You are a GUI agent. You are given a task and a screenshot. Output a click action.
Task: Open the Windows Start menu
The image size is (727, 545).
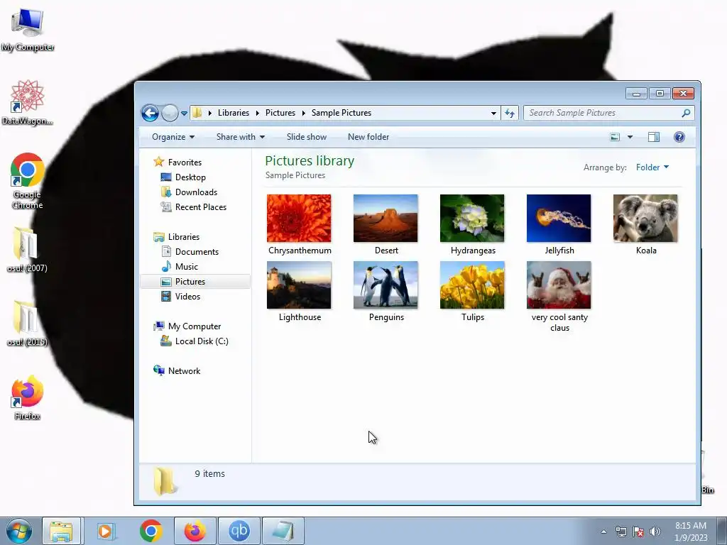pyautogui.click(x=19, y=531)
